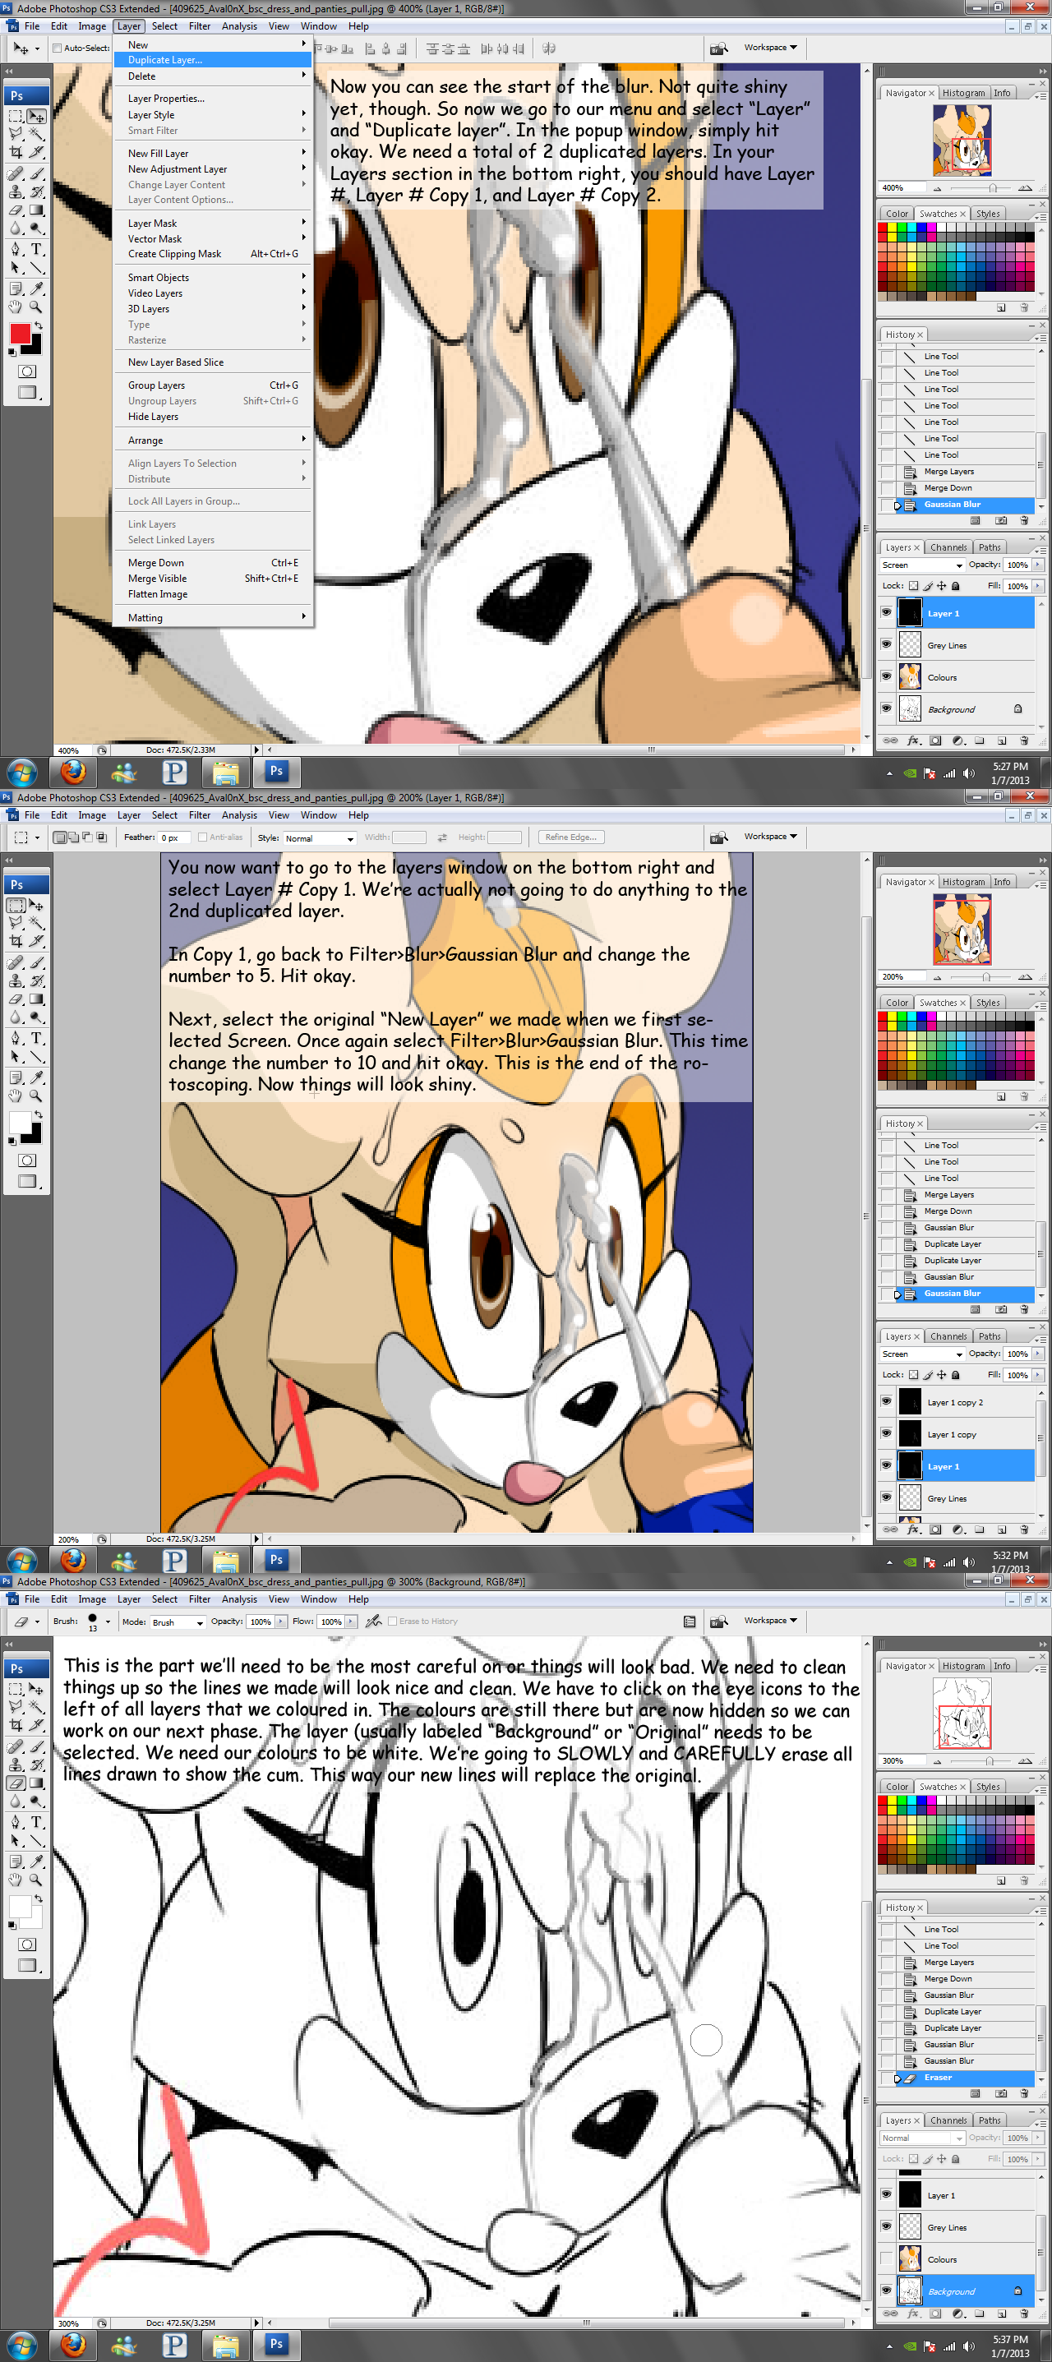Open the Opacity arrow next to the Mode dropdown
This screenshot has width=1052, height=2362.
click(x=280, y=1622)
